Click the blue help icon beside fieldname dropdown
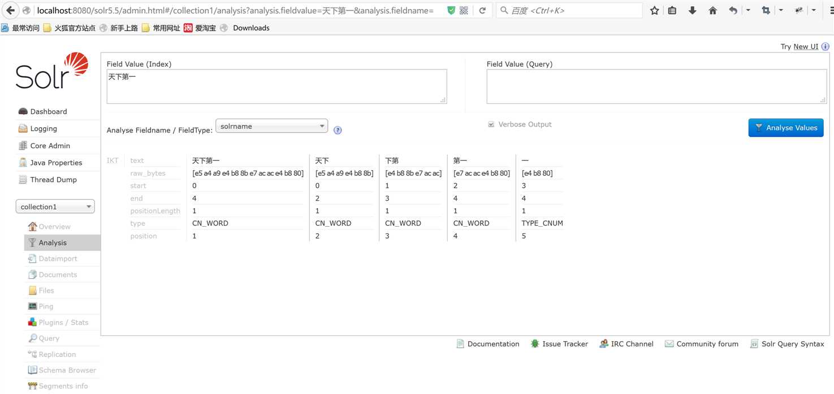The height and width of the screenshot is (394, 834). (338, 130)
